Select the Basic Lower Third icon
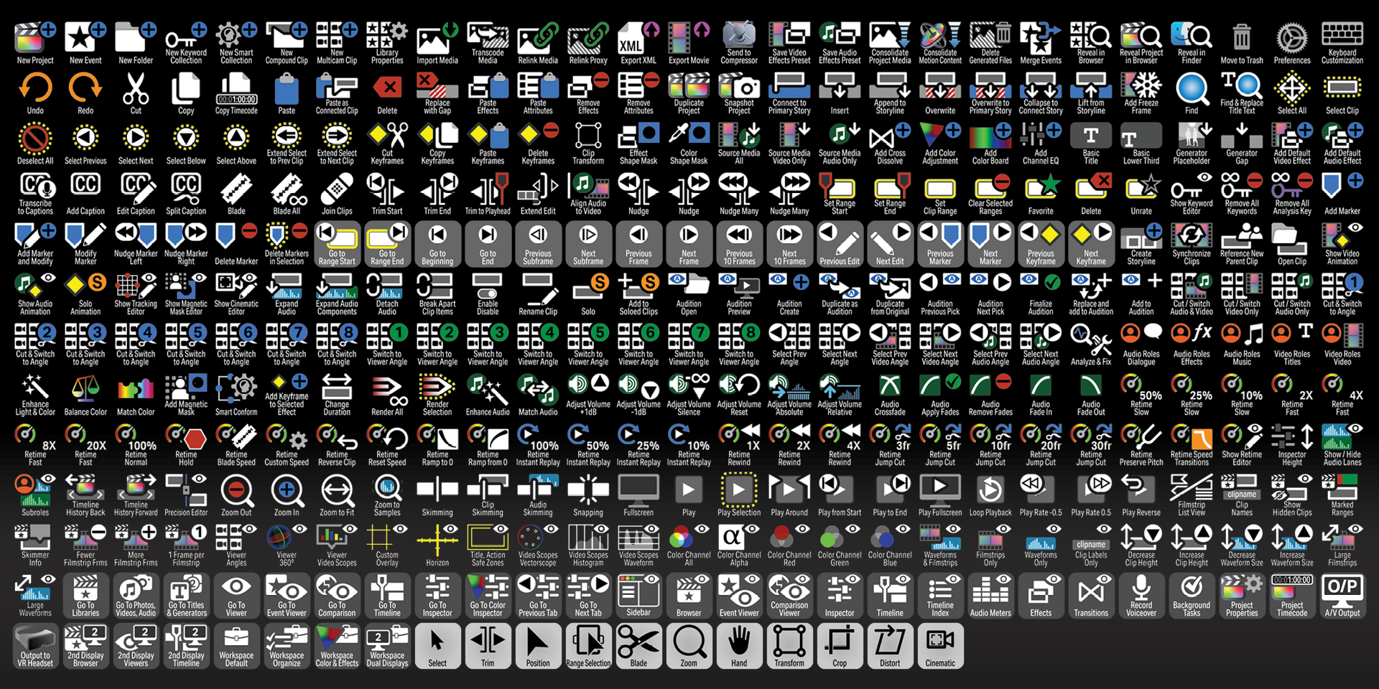Image resolution: width=1379 pixels, height=689 pixels. coord(1141,144)
